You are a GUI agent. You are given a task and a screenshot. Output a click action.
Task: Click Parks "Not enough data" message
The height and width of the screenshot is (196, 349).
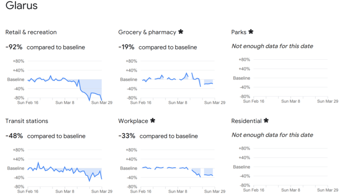272,46
